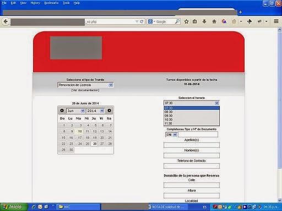Click the document number input field

click(x=198, y=135)
